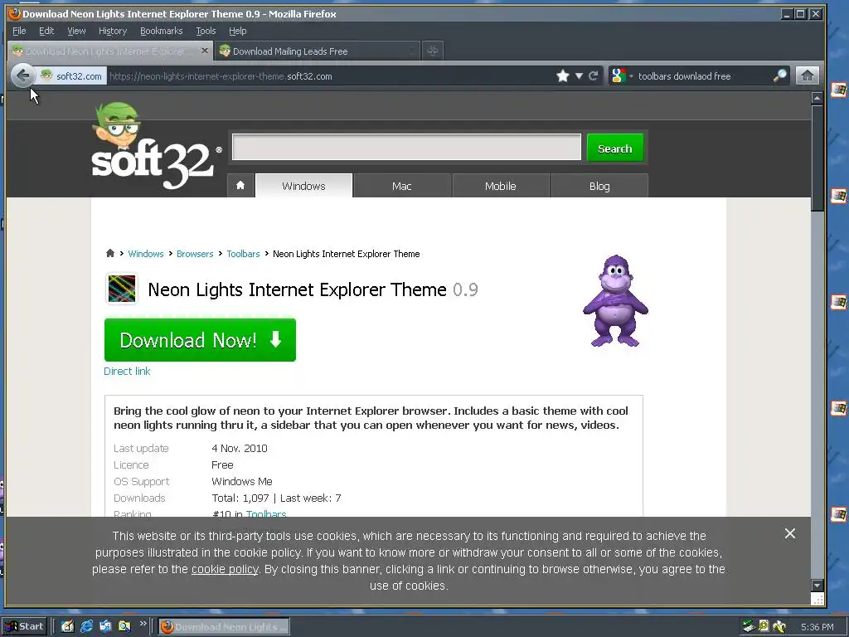
Task: Select the 'Neon Lights Internet Explorer Theme' heading
Action: [298, 289]
